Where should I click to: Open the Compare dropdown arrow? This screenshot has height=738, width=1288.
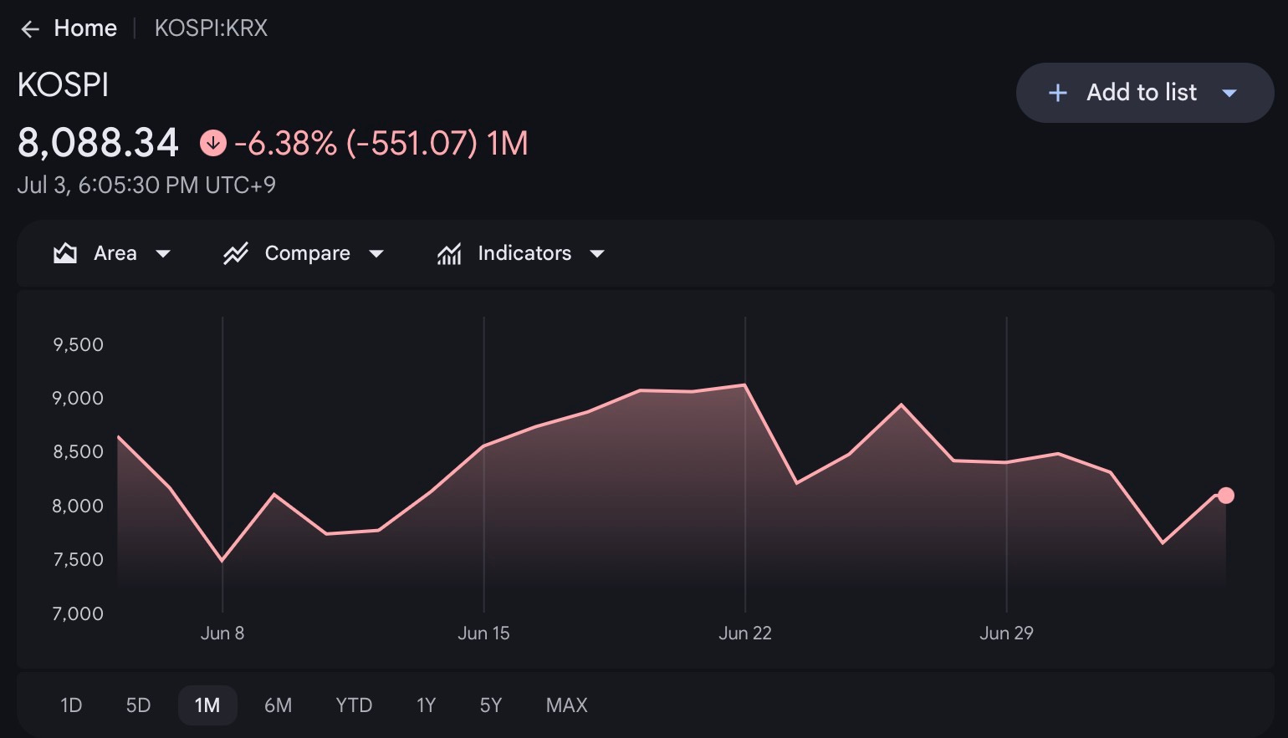coord(376,254)
